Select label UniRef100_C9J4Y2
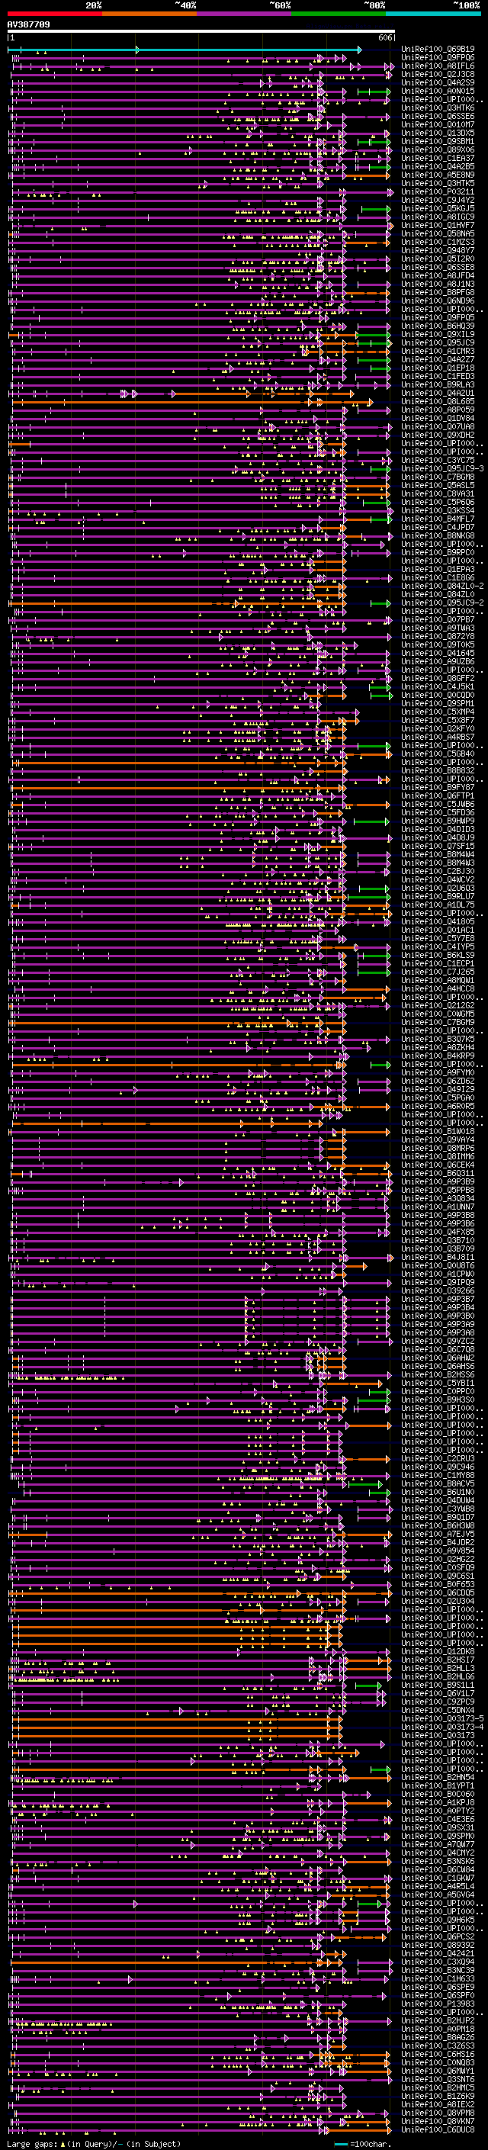488x2150 pixels. [x=438, y=201]
